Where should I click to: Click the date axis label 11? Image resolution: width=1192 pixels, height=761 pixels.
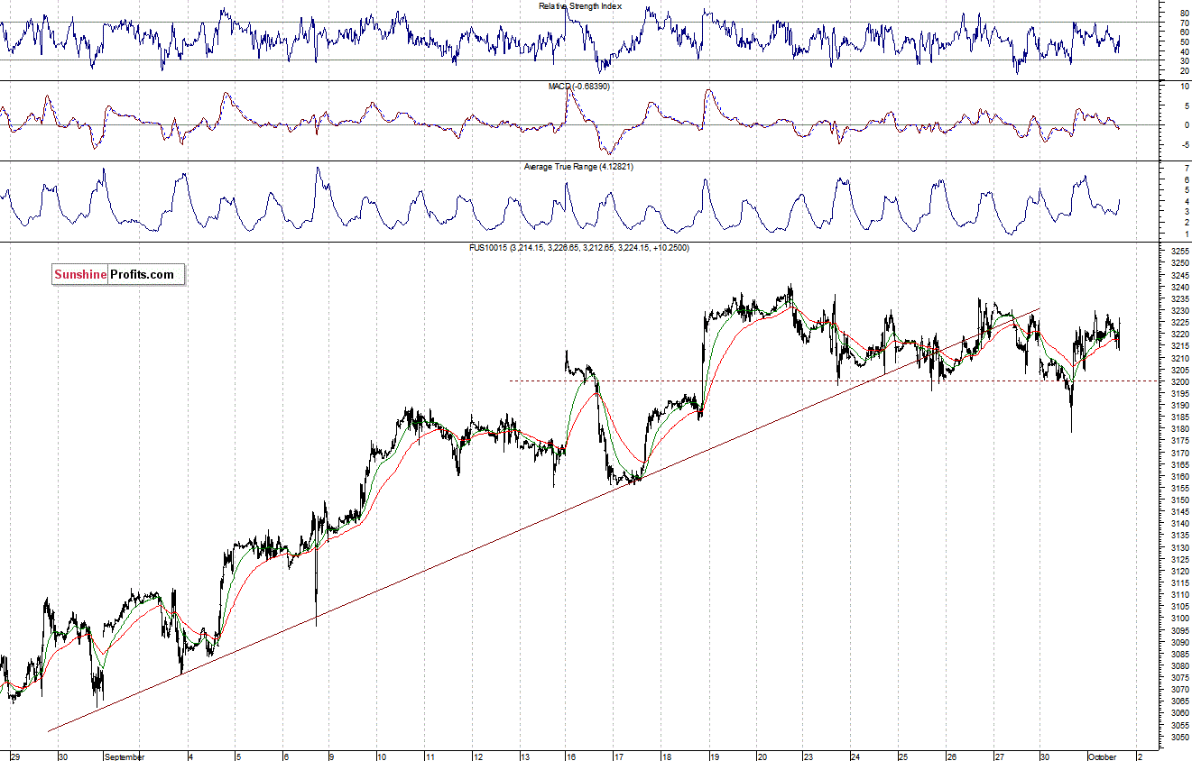[430, 756]
